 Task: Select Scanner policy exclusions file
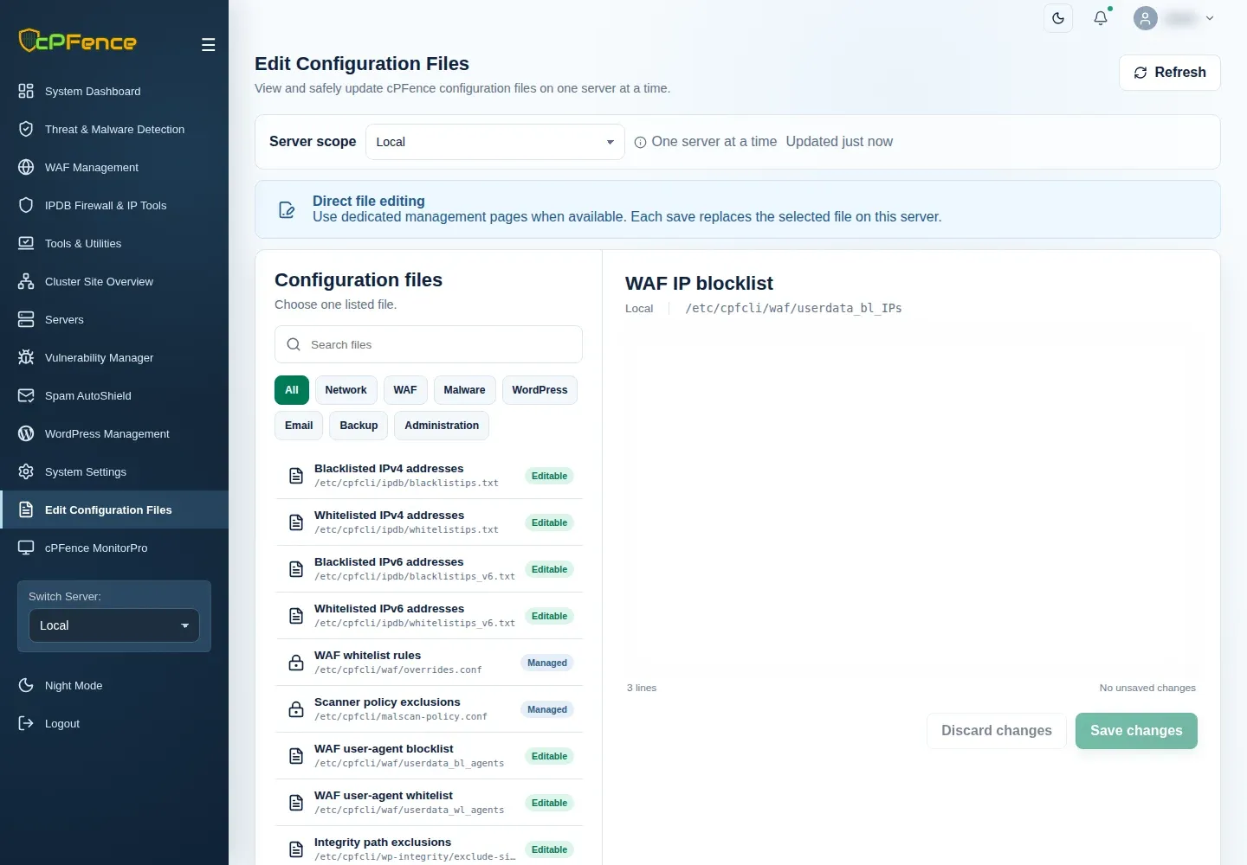(x=429, y=709)
